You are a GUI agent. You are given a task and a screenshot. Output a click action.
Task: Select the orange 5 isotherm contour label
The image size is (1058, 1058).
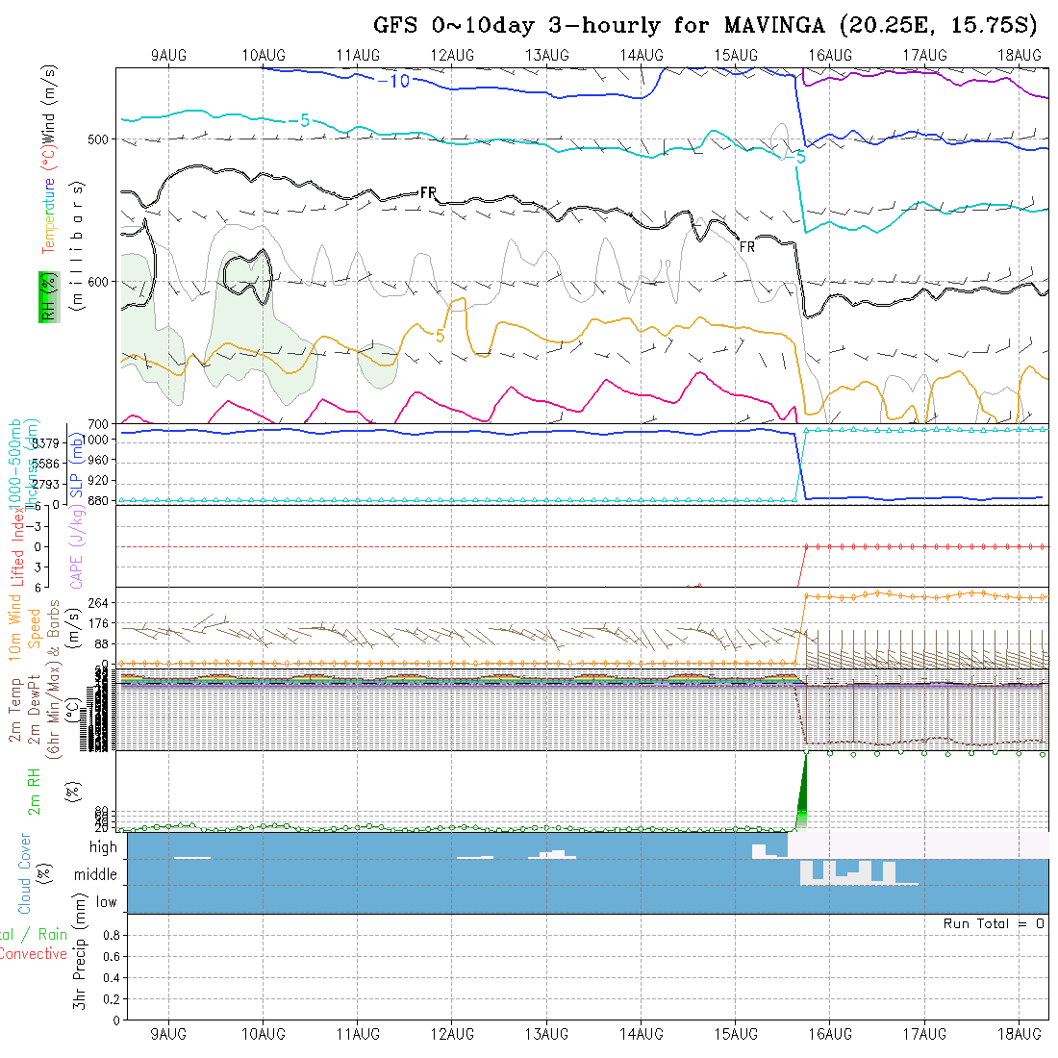click(x=440, y=336)
